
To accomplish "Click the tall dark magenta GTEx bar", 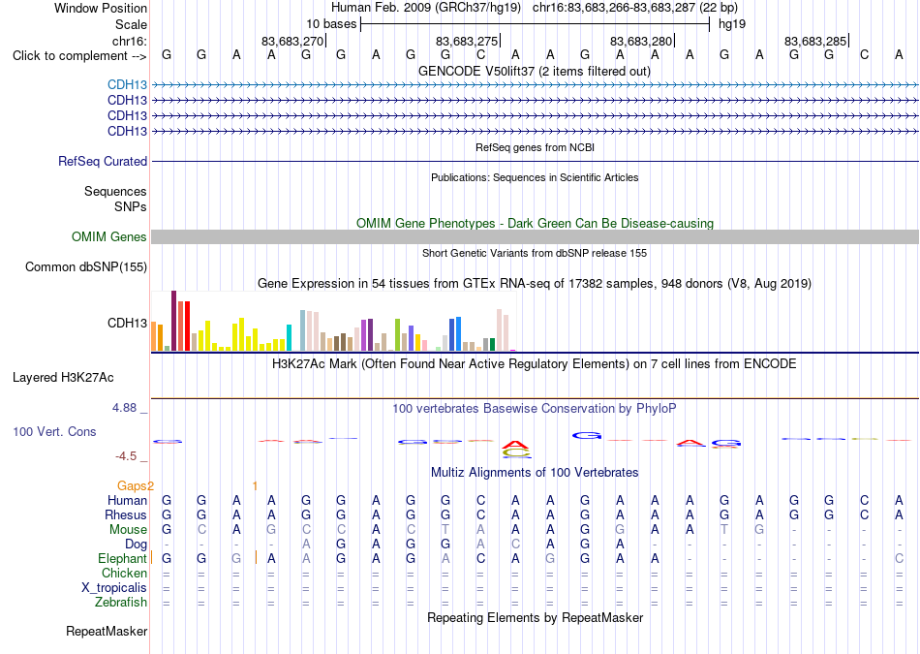I will click(173, 321).
